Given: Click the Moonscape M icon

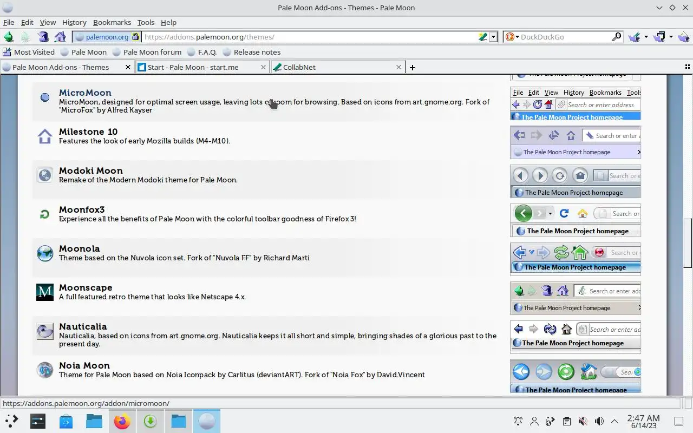Looking at the screenshot, I should [x=45, y=292].
